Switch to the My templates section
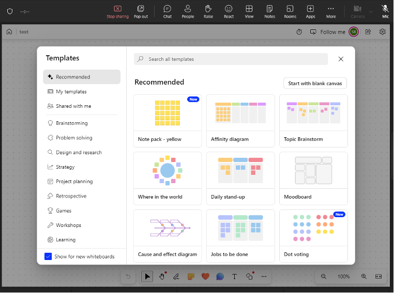The image size is (394, 293). tap(71, 92)
